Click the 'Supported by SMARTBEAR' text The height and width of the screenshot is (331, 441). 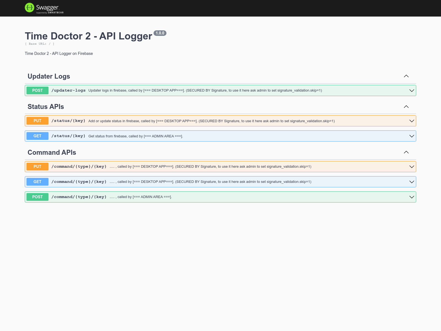[x=50, y=13]
